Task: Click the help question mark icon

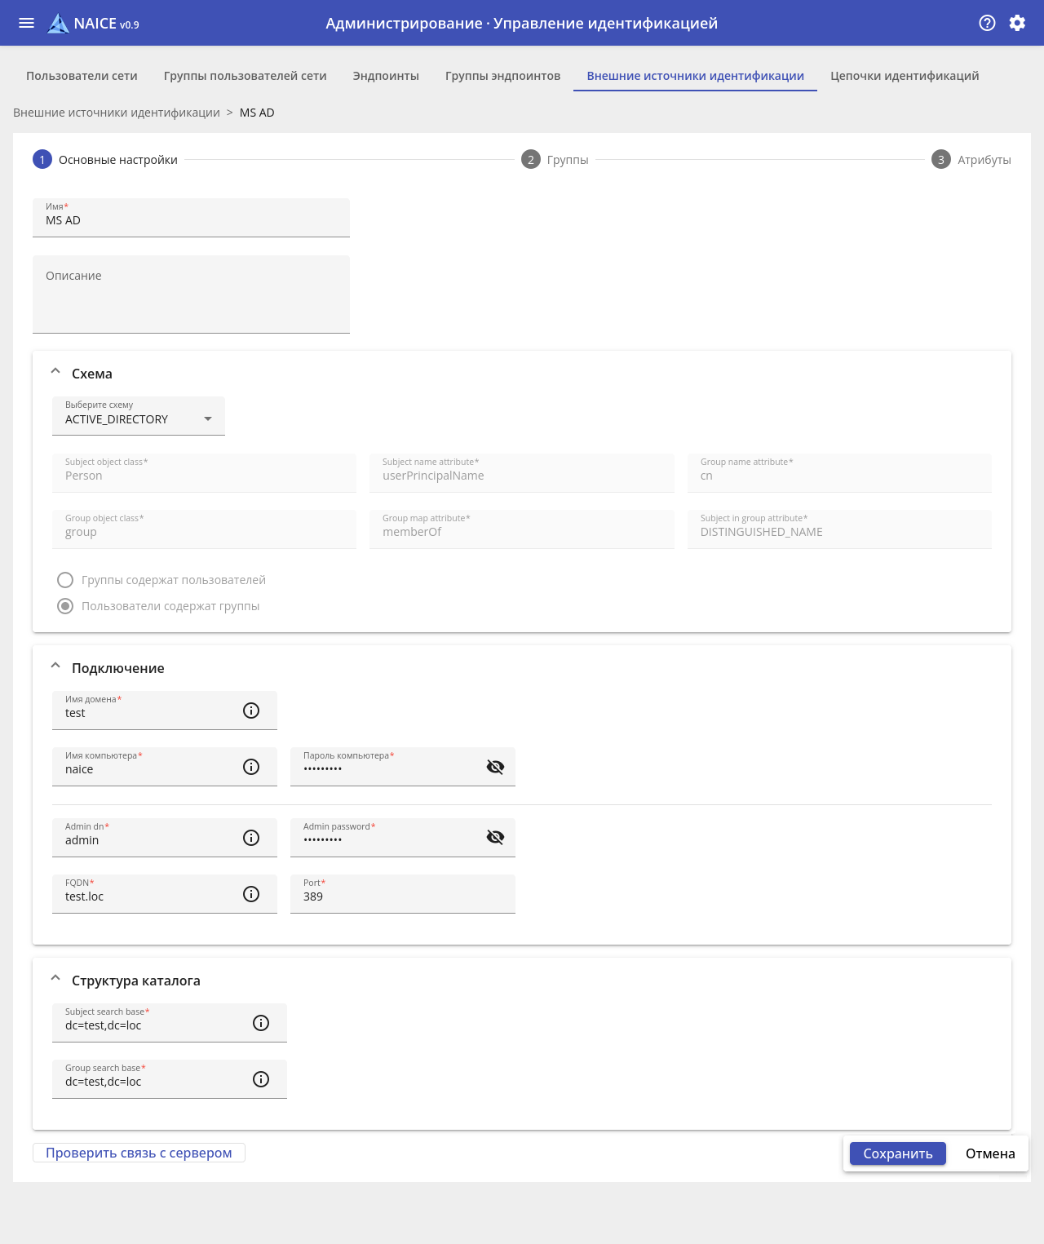Action: (x=987, y=23)
